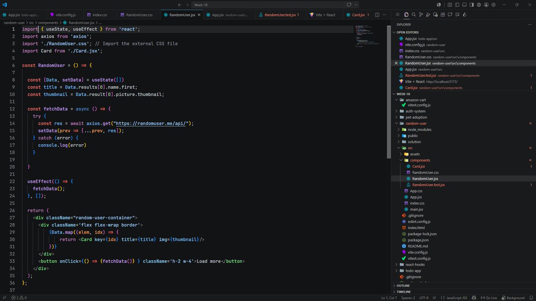Select the Explorer files icon in sidebar

pos(406,15)
